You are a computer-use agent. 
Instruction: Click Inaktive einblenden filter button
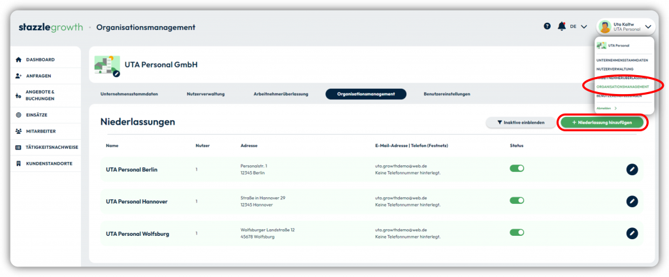(521, 123)
